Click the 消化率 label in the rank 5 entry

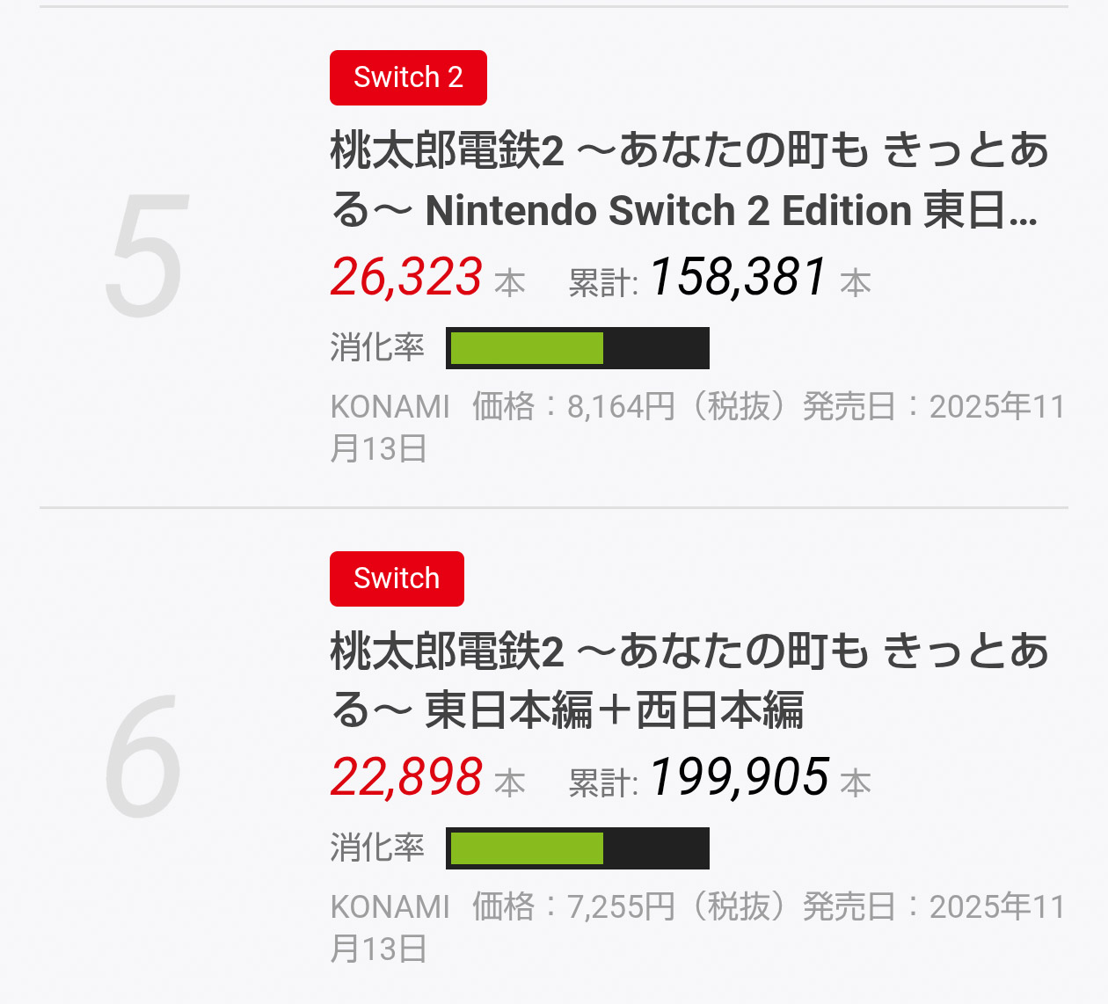tap(377, 348)
